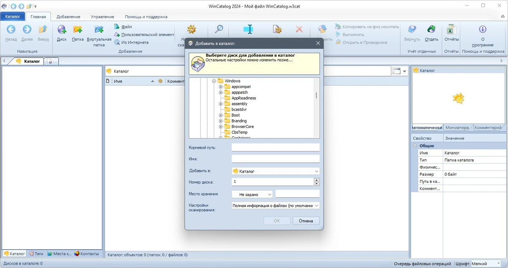Choose Пользовательский элемент in the ribbon
The height and width of the screenshot is (268, 508).
144,35
